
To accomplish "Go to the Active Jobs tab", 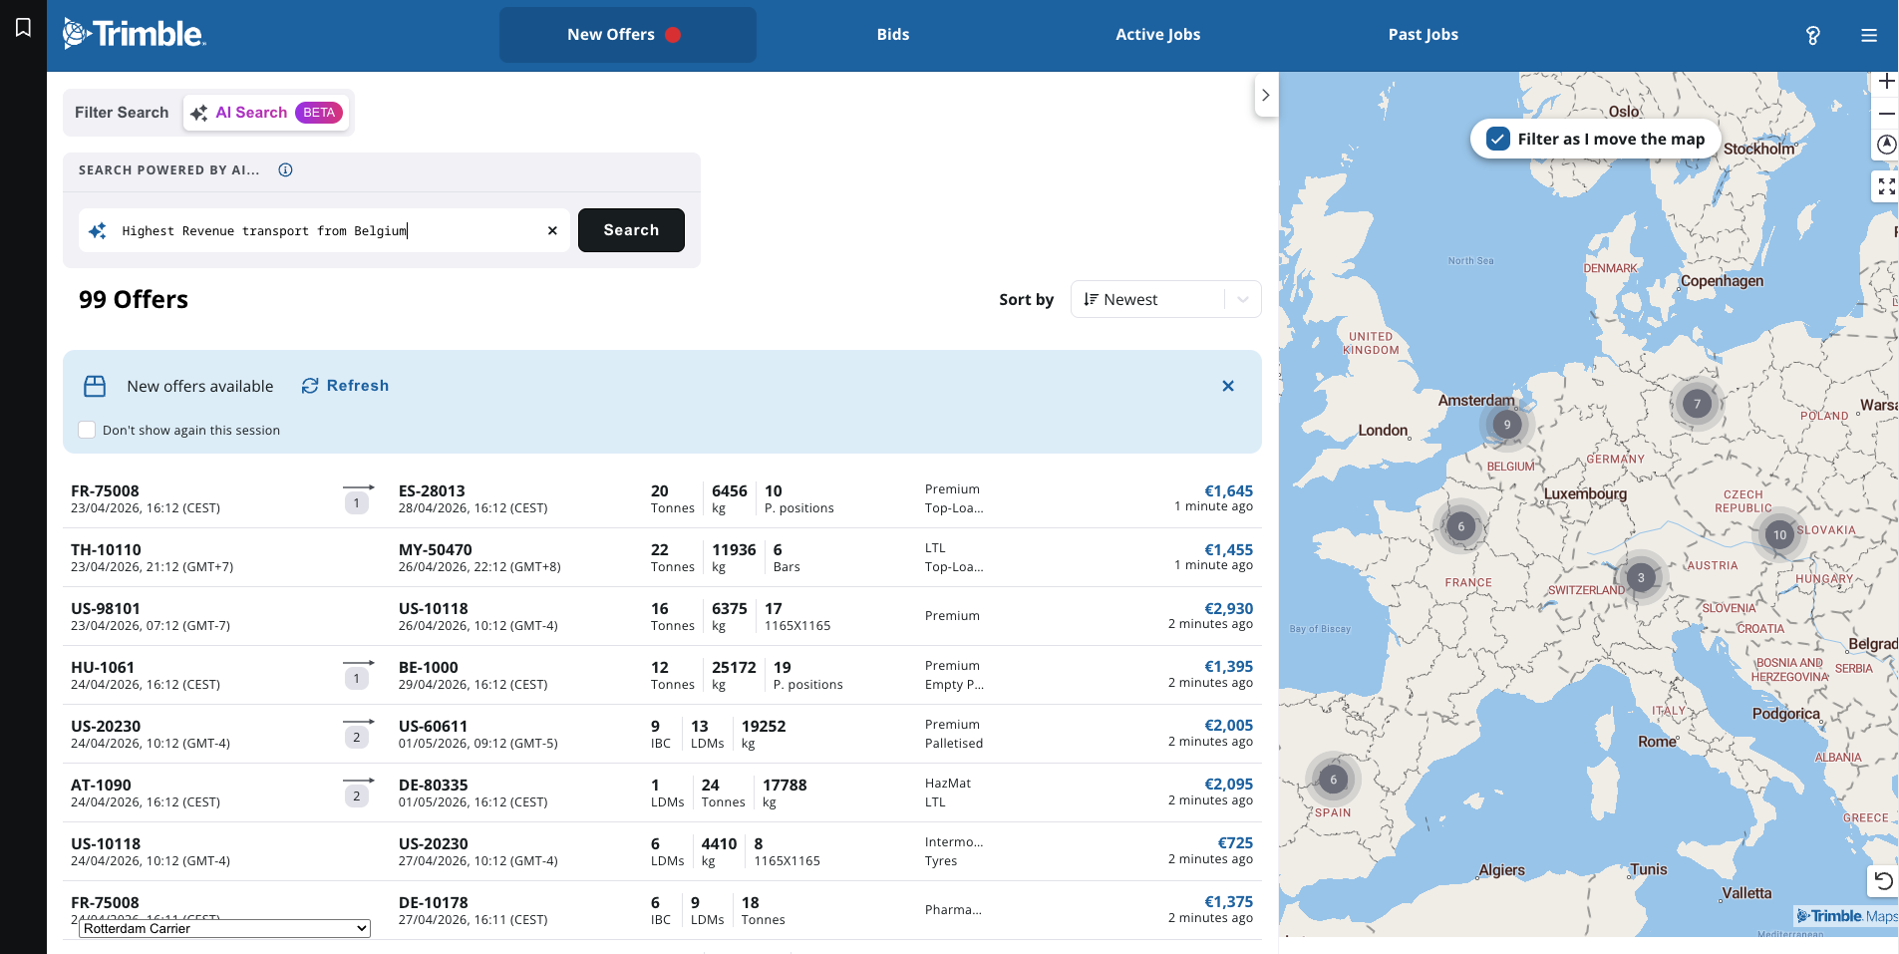I will 1156,35.
